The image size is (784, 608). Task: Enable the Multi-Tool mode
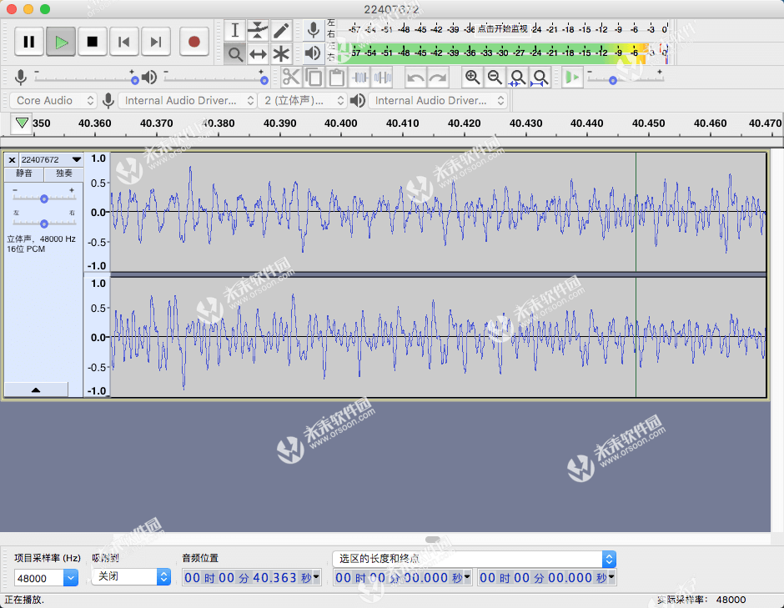(x=280, y=53)
